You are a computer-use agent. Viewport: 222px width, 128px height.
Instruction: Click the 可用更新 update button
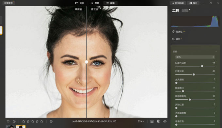click(x=8, y=3)
